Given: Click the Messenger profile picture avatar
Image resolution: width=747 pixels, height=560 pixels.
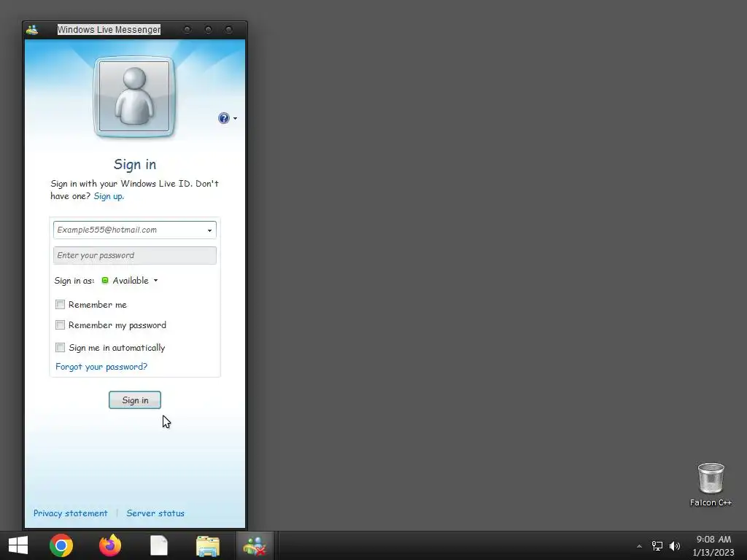Looking at the screenshot, I should (134, 97).
